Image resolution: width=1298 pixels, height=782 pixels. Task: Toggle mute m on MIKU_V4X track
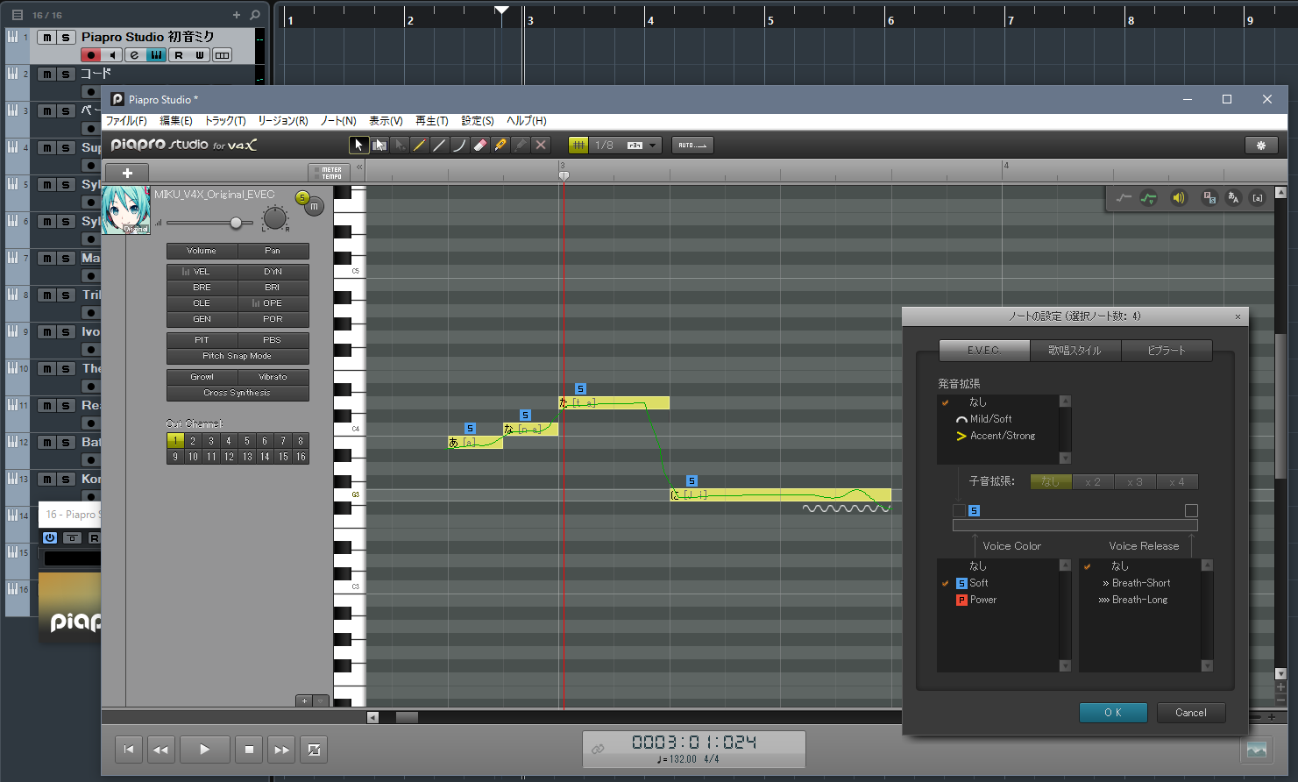click(315, 207)
